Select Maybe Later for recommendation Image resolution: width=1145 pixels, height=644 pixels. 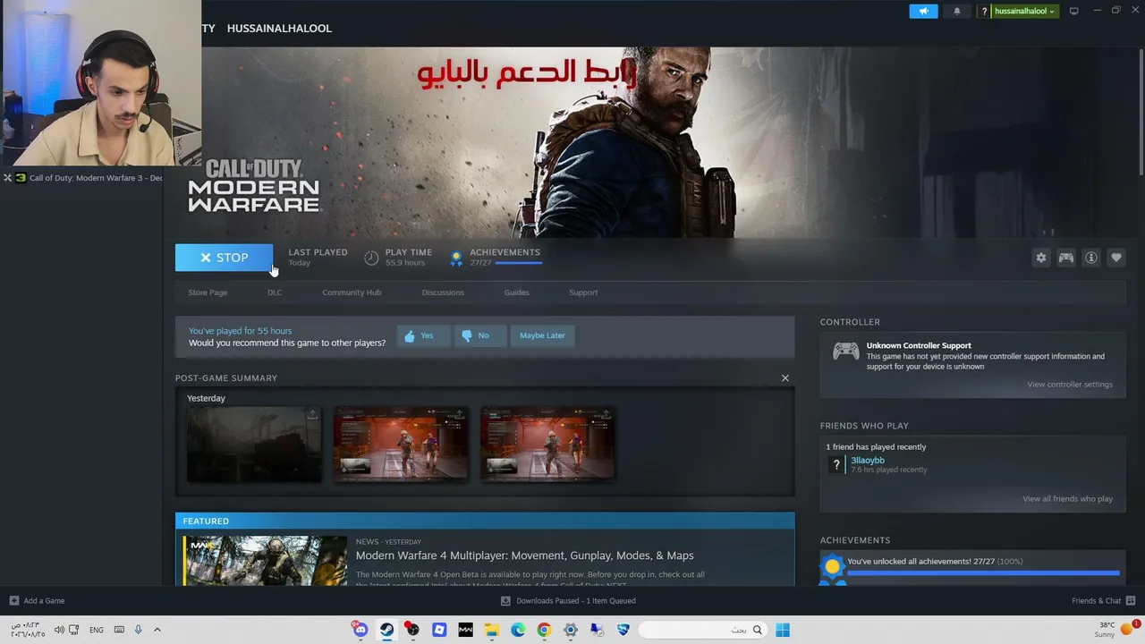pyautogui.click(x=542, y=335)
